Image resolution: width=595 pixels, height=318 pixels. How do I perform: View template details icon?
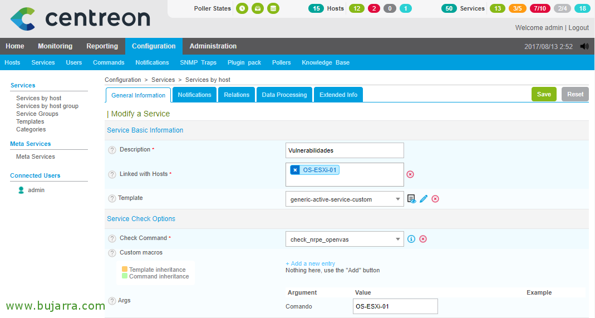pos(411,199)
